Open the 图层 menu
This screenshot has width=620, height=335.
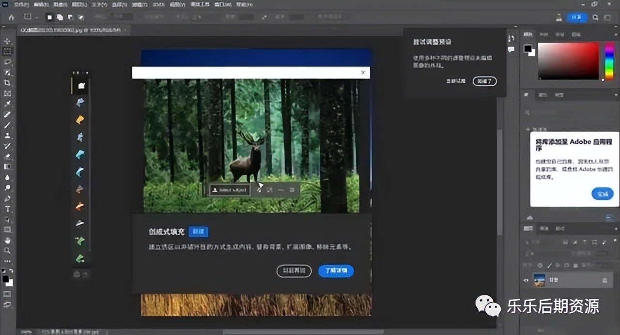pos(79,4)
